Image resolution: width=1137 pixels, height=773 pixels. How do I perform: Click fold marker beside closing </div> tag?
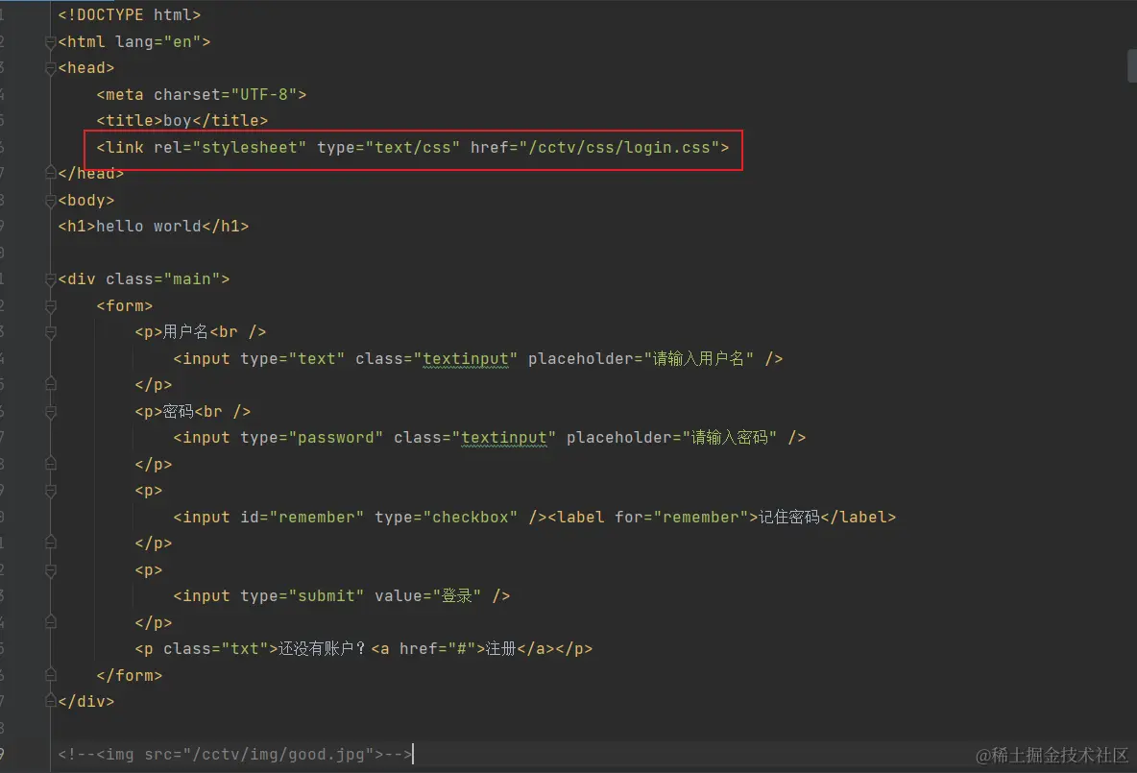(x=51, y=700)
